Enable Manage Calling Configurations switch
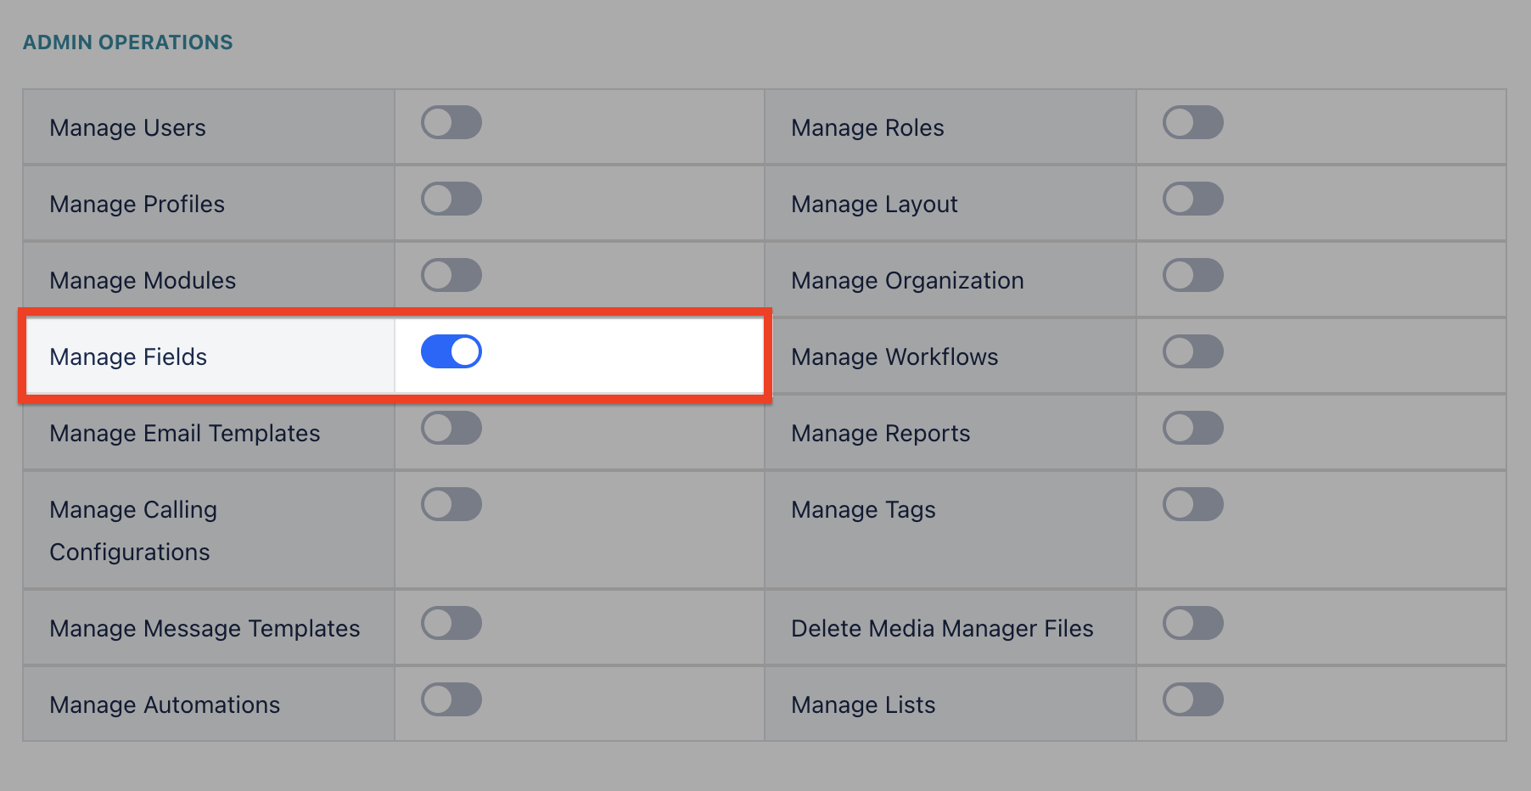The width and height of the screenshot is (1531, 791). click(451, 504)
